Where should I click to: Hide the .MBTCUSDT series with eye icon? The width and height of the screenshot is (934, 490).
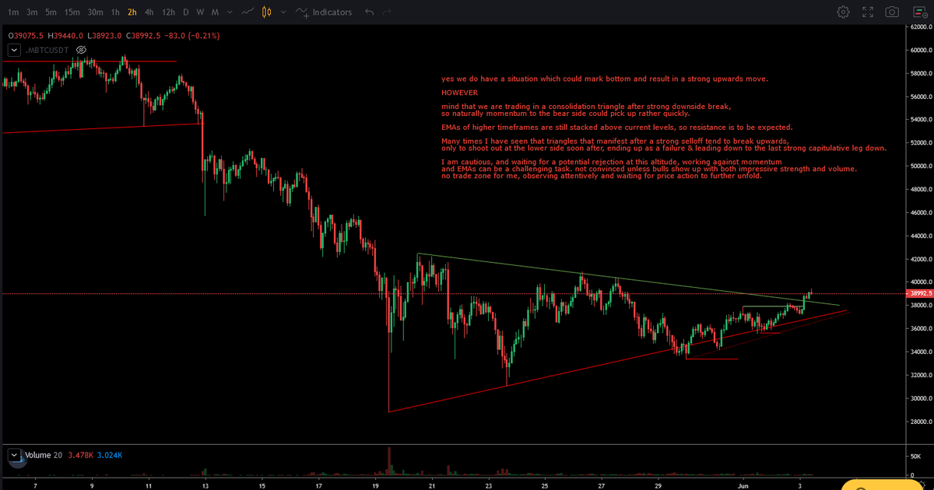pyautogui.click(x=81, y=49)
